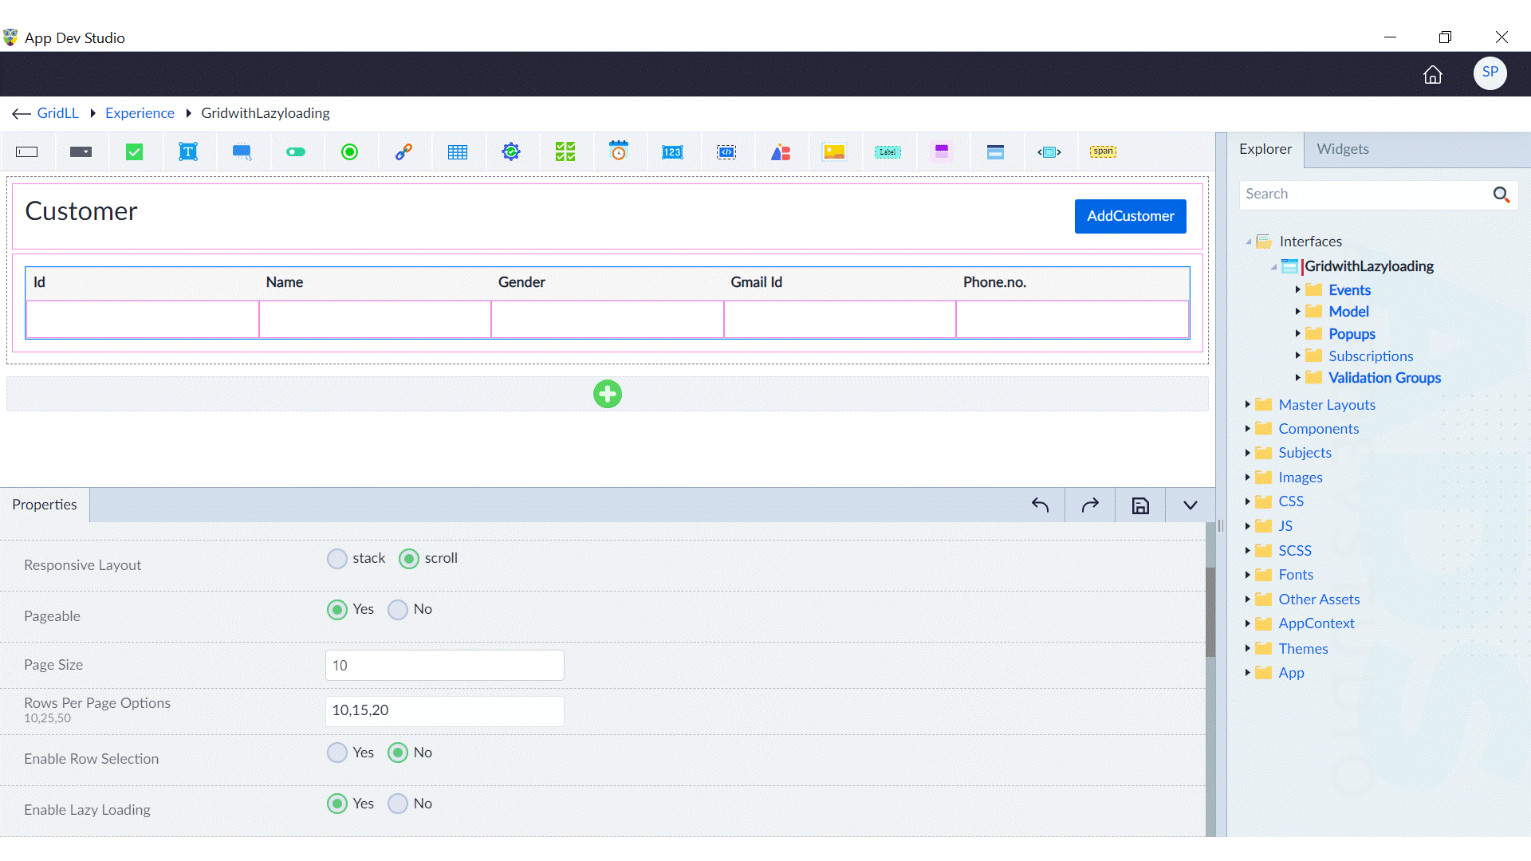Select the GridwithLazyloading tree item

click(x=1368, y=266)
